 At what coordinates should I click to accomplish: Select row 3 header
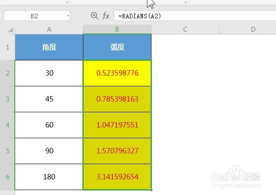7,99
